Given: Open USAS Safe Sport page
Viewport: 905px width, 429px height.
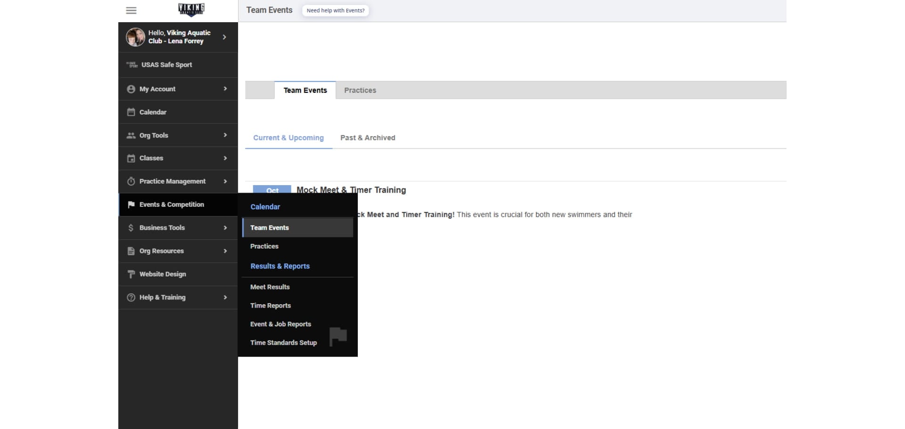Looking at the screenshot, I should point(166,65).
